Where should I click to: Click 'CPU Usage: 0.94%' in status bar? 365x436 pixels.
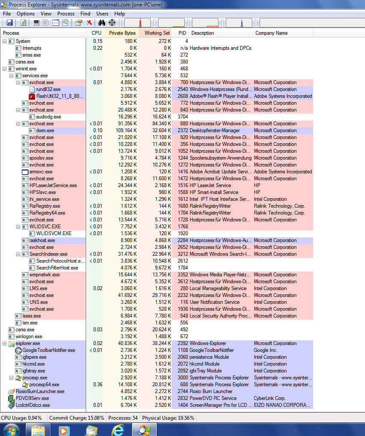(x=21, y=418)
